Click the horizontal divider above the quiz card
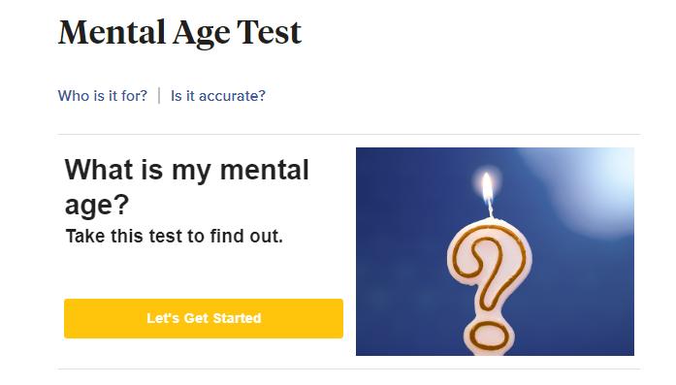Viewport: 676px width, 385px height. click(349, 134)
